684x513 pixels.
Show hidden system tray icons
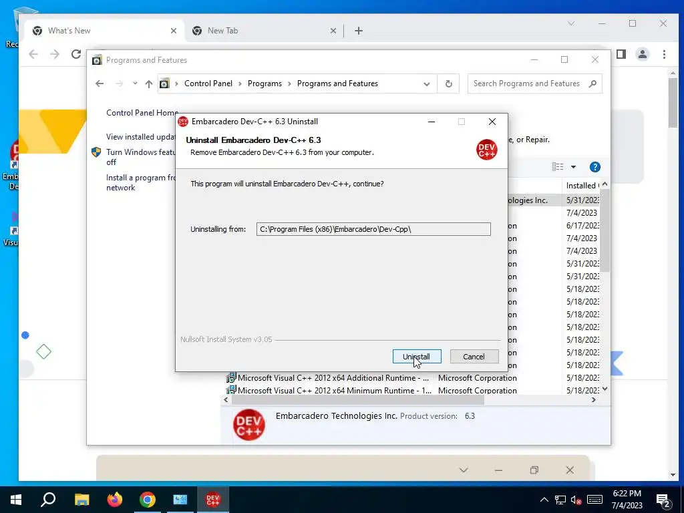click(544, 500)
